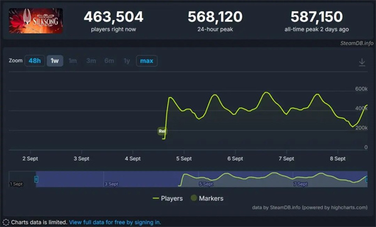Select the 1w zoom range
Screen dimensions: 376x227
click(x=55, y=61)
